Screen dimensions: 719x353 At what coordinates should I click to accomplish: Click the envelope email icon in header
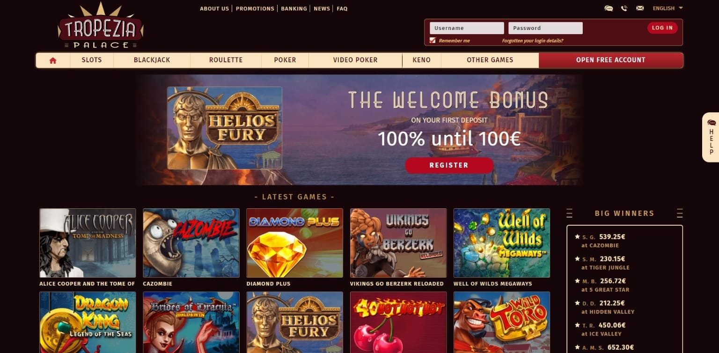point(640,8)
